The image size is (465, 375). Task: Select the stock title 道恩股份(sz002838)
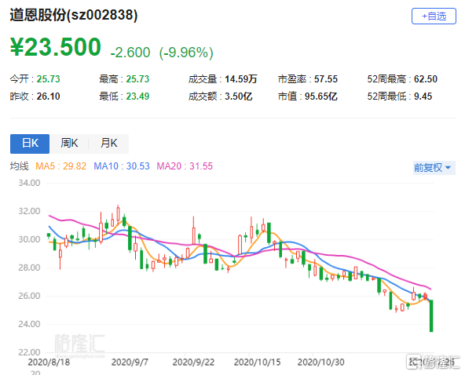point(74,15)
